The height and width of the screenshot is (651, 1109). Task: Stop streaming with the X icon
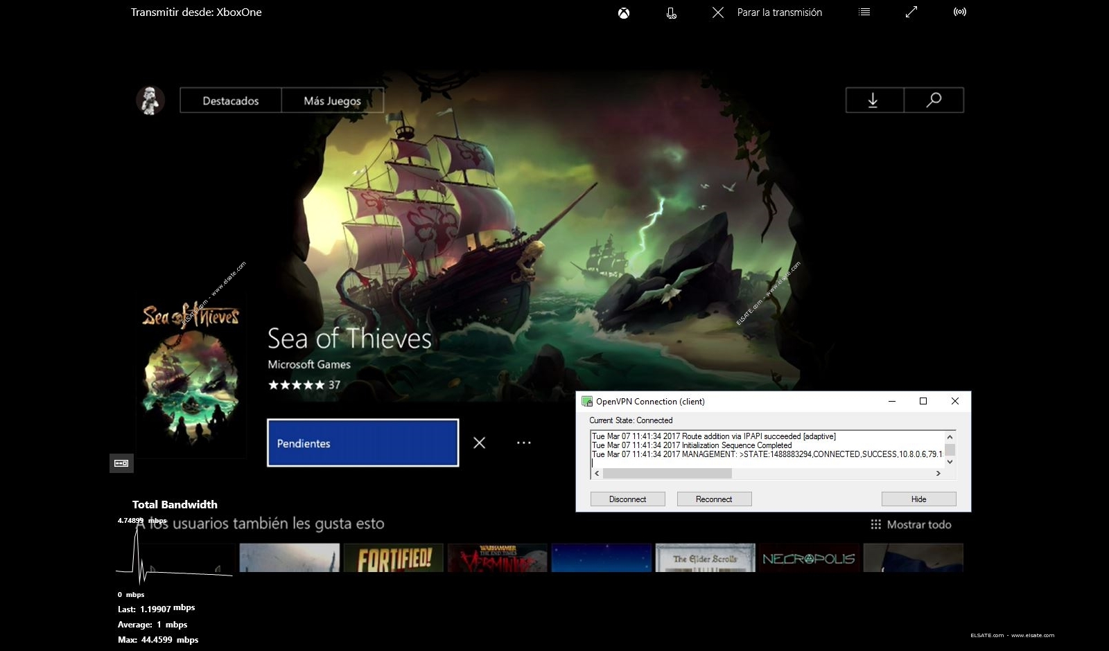coord(718,12)
